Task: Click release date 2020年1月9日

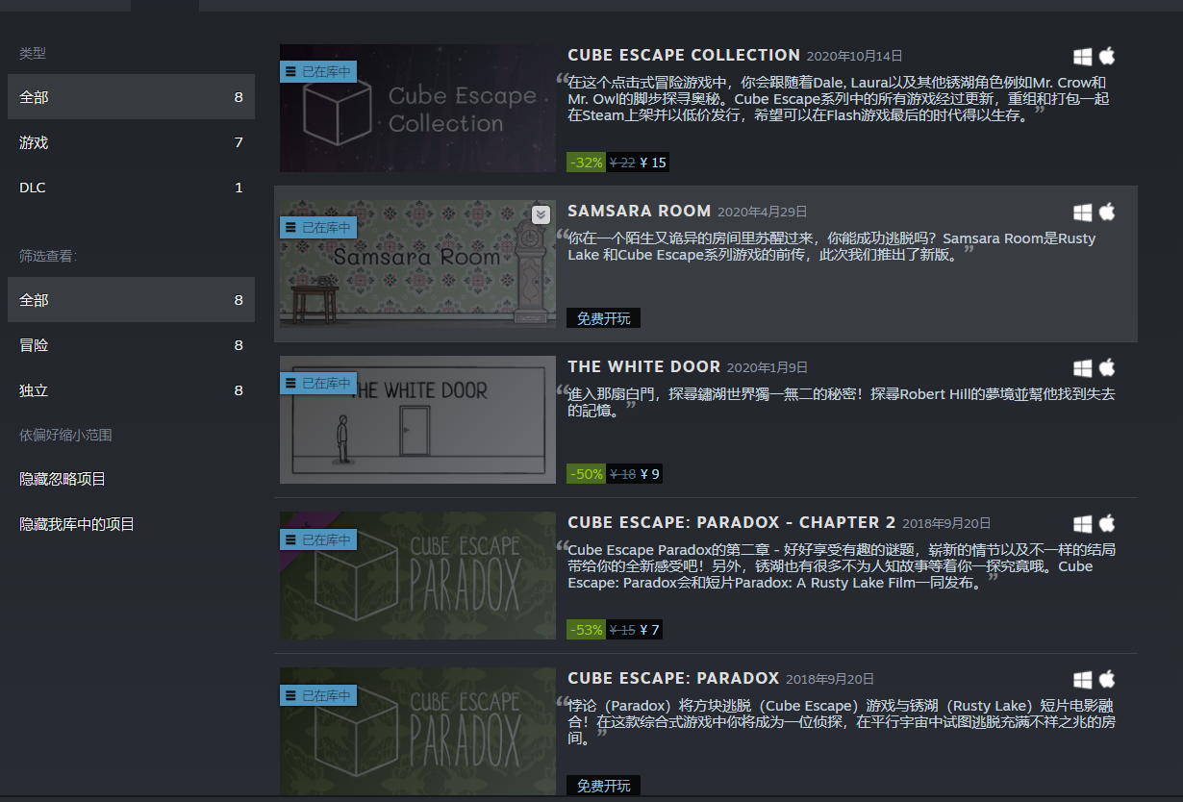Action: [768, 367]
